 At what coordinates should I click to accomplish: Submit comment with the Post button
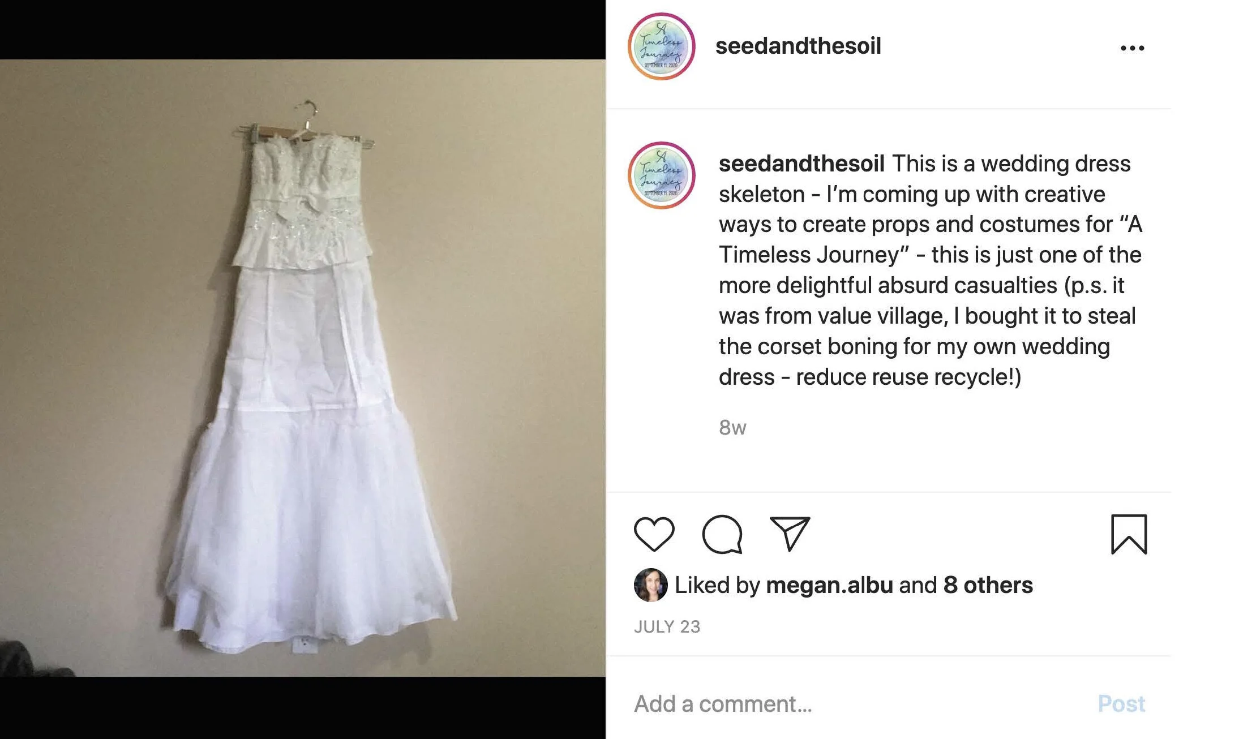point(1121,704)
